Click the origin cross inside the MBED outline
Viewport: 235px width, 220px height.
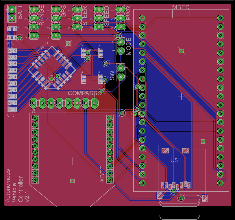click(x=181, y=96)
